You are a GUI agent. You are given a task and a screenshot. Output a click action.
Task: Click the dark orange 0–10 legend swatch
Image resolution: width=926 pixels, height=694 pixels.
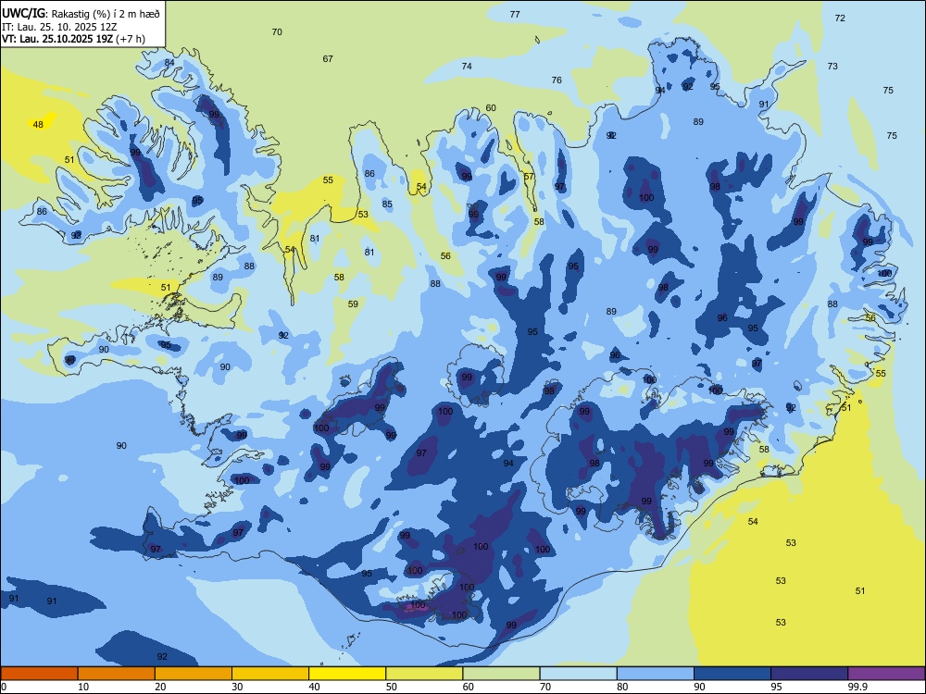coord(39,674)
